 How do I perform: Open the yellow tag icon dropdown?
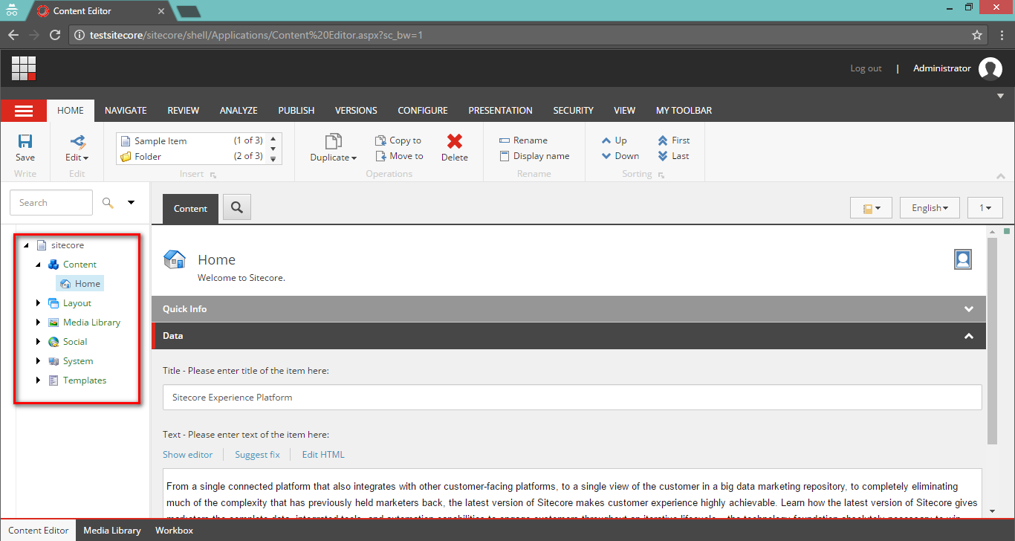pos(871,208)
